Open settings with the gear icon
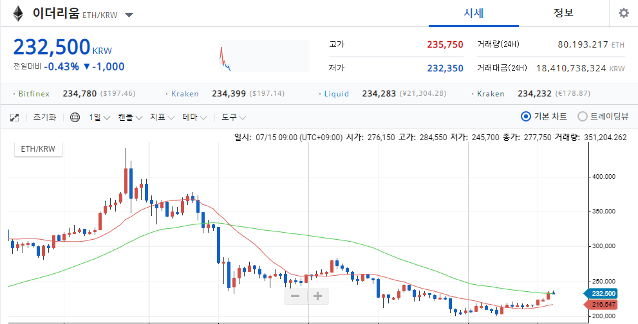The image size is (638, 324). click(623, 14)
